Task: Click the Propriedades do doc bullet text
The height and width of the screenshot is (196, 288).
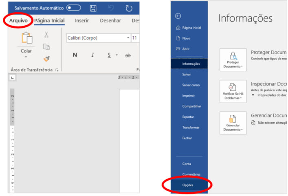Action: pos(272,95)
